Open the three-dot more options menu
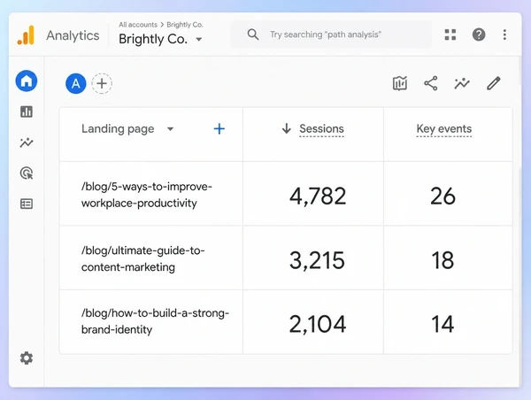The image size is (531, 400). [504, 35]
